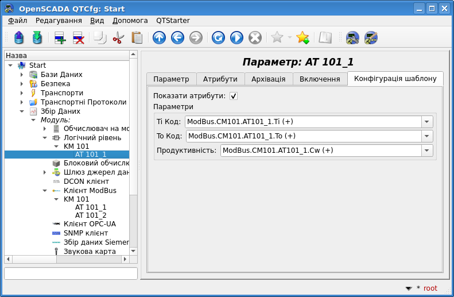
Task: Toggle the 'Показати атрибути' checkbox
Action: click(x=234, y=96)
